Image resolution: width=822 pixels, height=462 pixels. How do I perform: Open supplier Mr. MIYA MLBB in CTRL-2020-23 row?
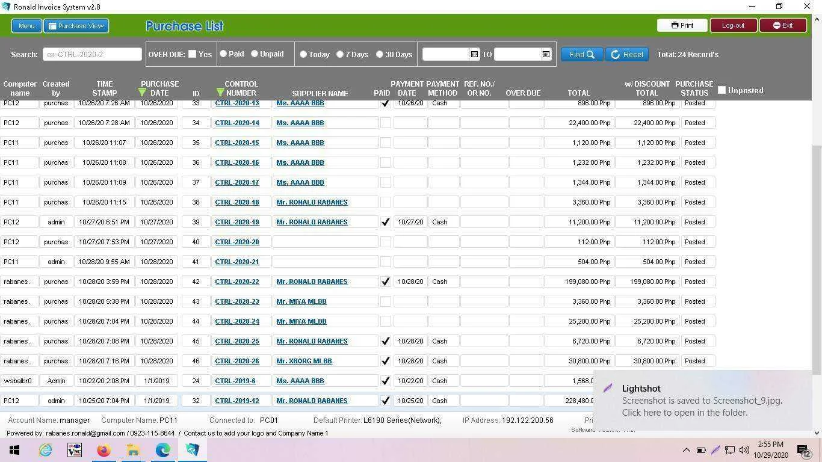tap(301, 301)
